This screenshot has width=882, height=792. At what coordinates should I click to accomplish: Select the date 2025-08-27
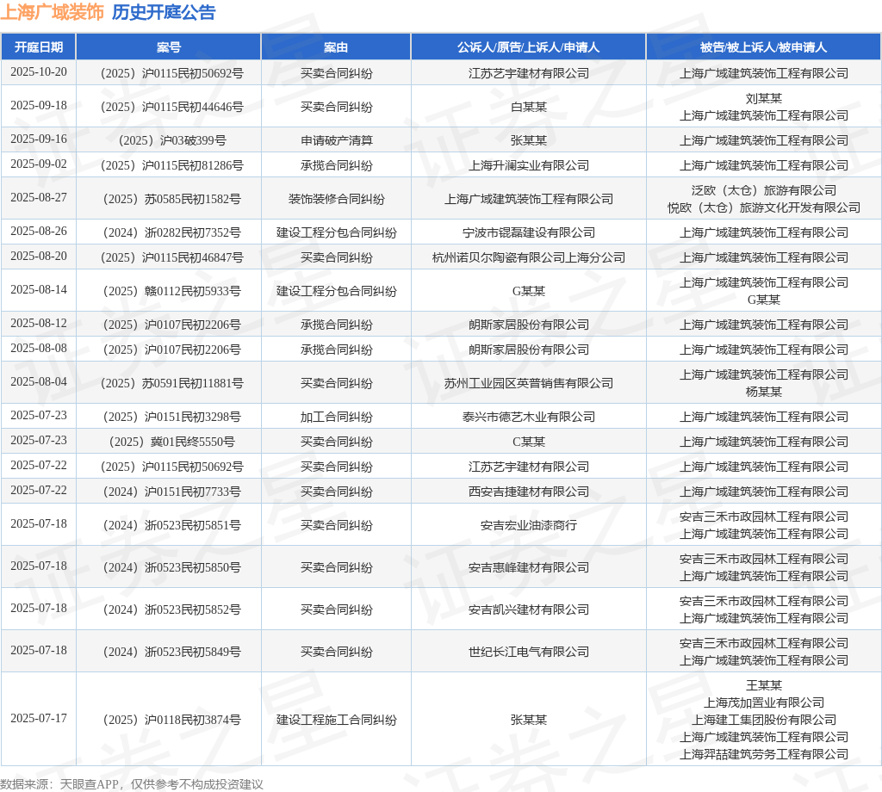(38, 198)
